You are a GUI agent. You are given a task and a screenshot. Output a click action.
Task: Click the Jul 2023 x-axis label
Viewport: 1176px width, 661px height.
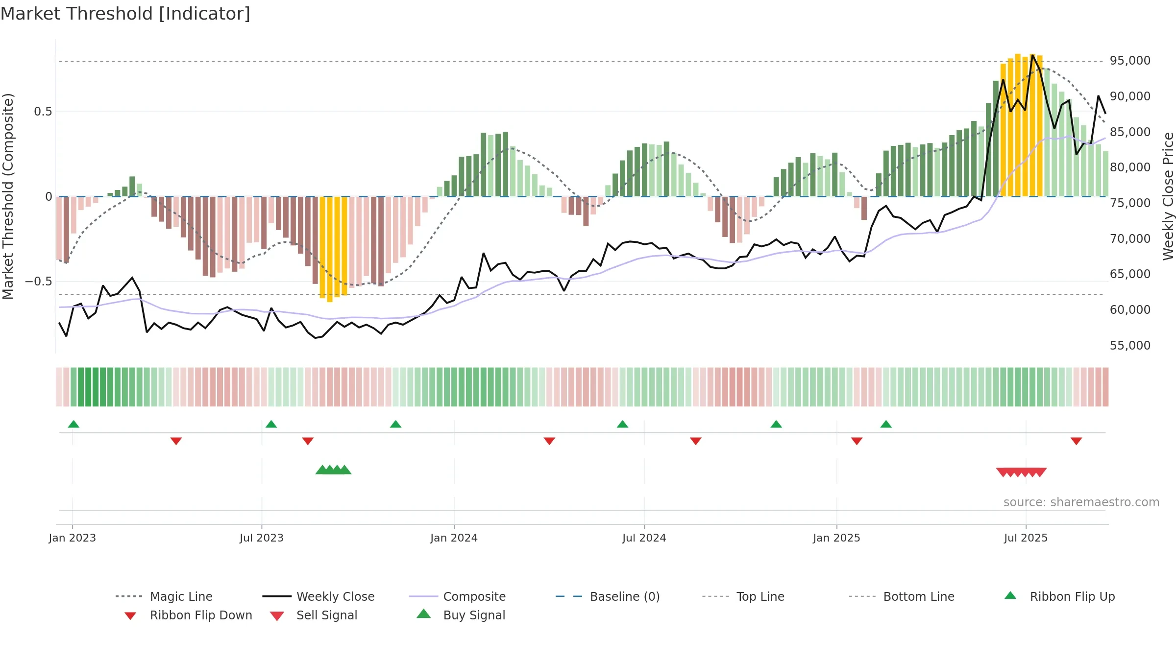point(262,538)
